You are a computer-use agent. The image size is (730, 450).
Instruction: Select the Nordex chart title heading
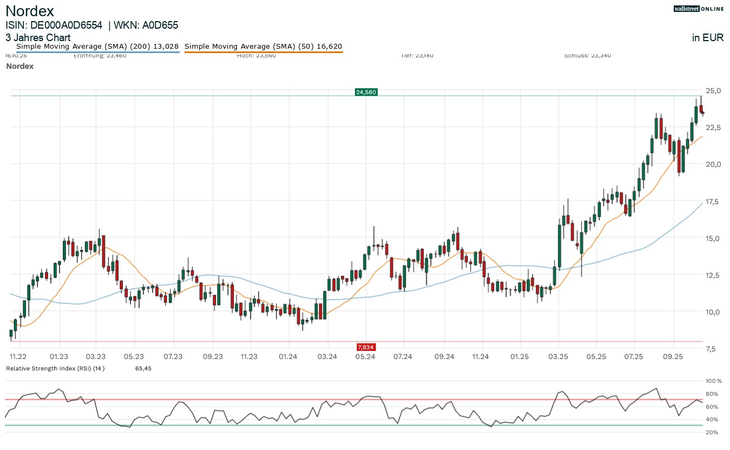pyautogui.click(x=30, y=11)
